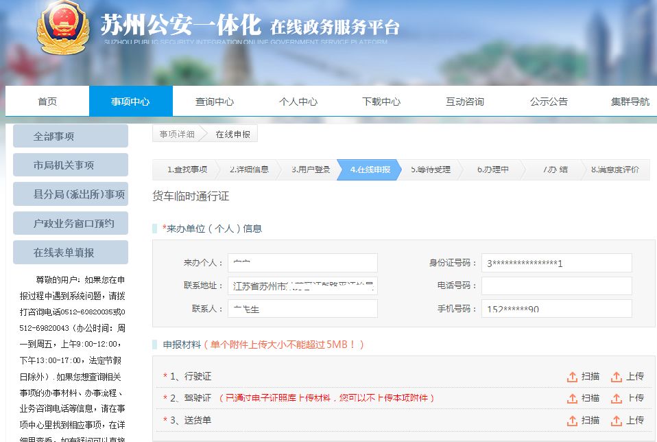Go to step 2.详细信息

coord(248,170)
